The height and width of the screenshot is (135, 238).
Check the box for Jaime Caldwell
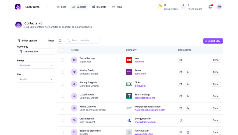(62, 108)
